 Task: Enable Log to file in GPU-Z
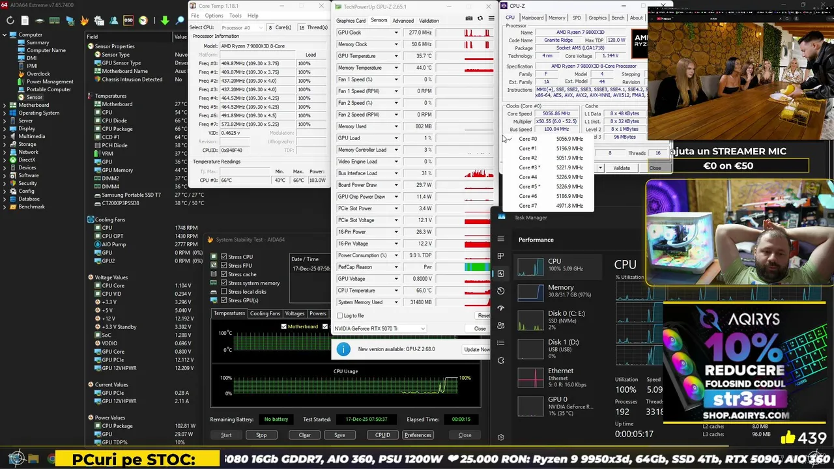pyautogui.click(x=340, y=316)
